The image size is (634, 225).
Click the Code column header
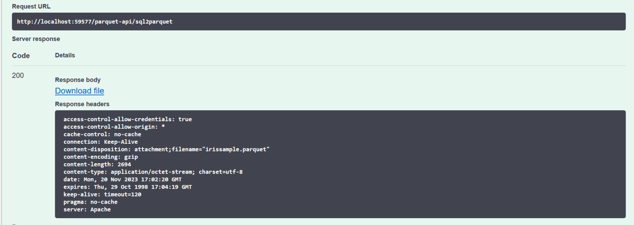click(21, 55)
